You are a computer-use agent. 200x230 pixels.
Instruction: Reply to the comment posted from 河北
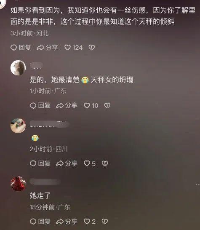click(21, 48)
